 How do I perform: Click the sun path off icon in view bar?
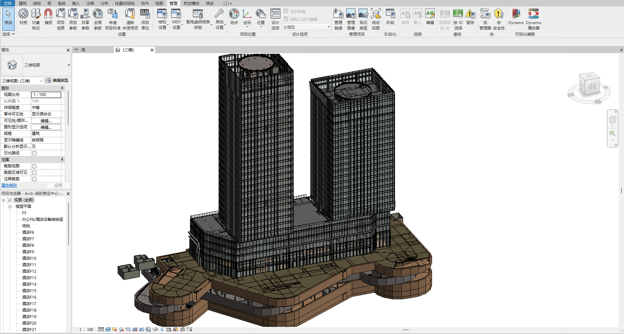(x=114, y=329)
